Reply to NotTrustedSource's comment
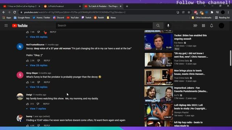The width and height of the screenshot is (232, 130). pos(47,61)
